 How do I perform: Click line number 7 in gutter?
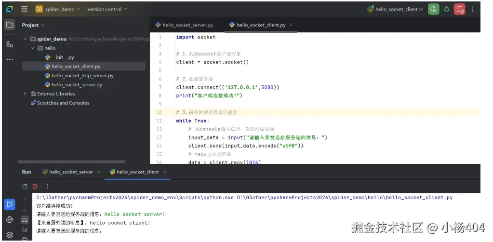point(160,87)
